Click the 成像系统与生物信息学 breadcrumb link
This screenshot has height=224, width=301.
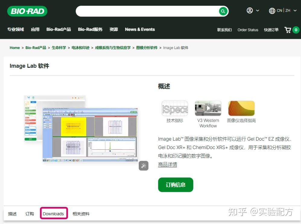pos(113,48)
